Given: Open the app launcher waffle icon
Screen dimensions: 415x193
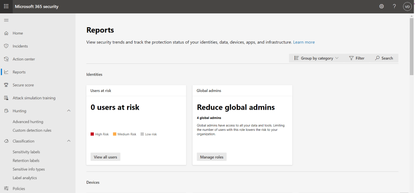Looking at the screenshot, I should click(6, 6).
